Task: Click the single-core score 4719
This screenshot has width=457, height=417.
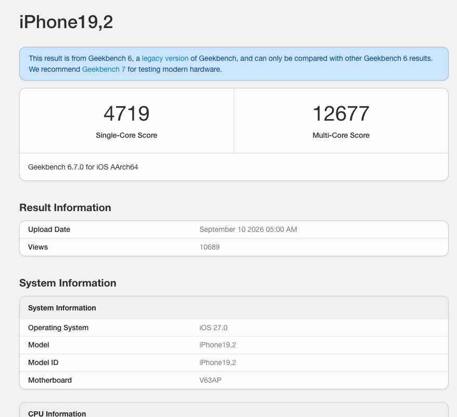Action: pyautogui.click(x=126, y=113)
